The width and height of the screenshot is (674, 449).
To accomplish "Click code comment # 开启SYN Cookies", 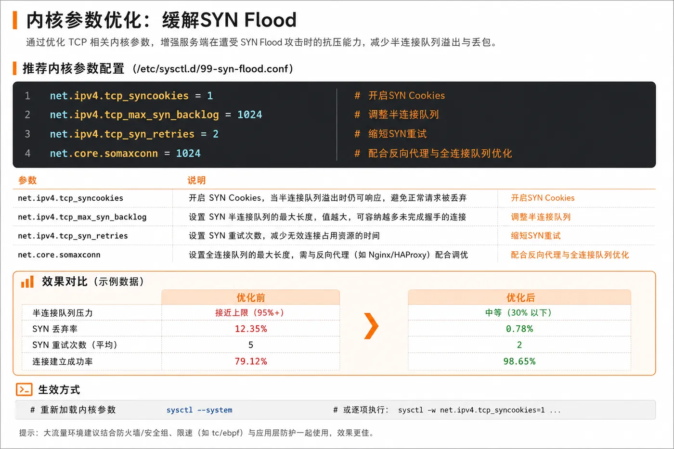I will point(400,96).
